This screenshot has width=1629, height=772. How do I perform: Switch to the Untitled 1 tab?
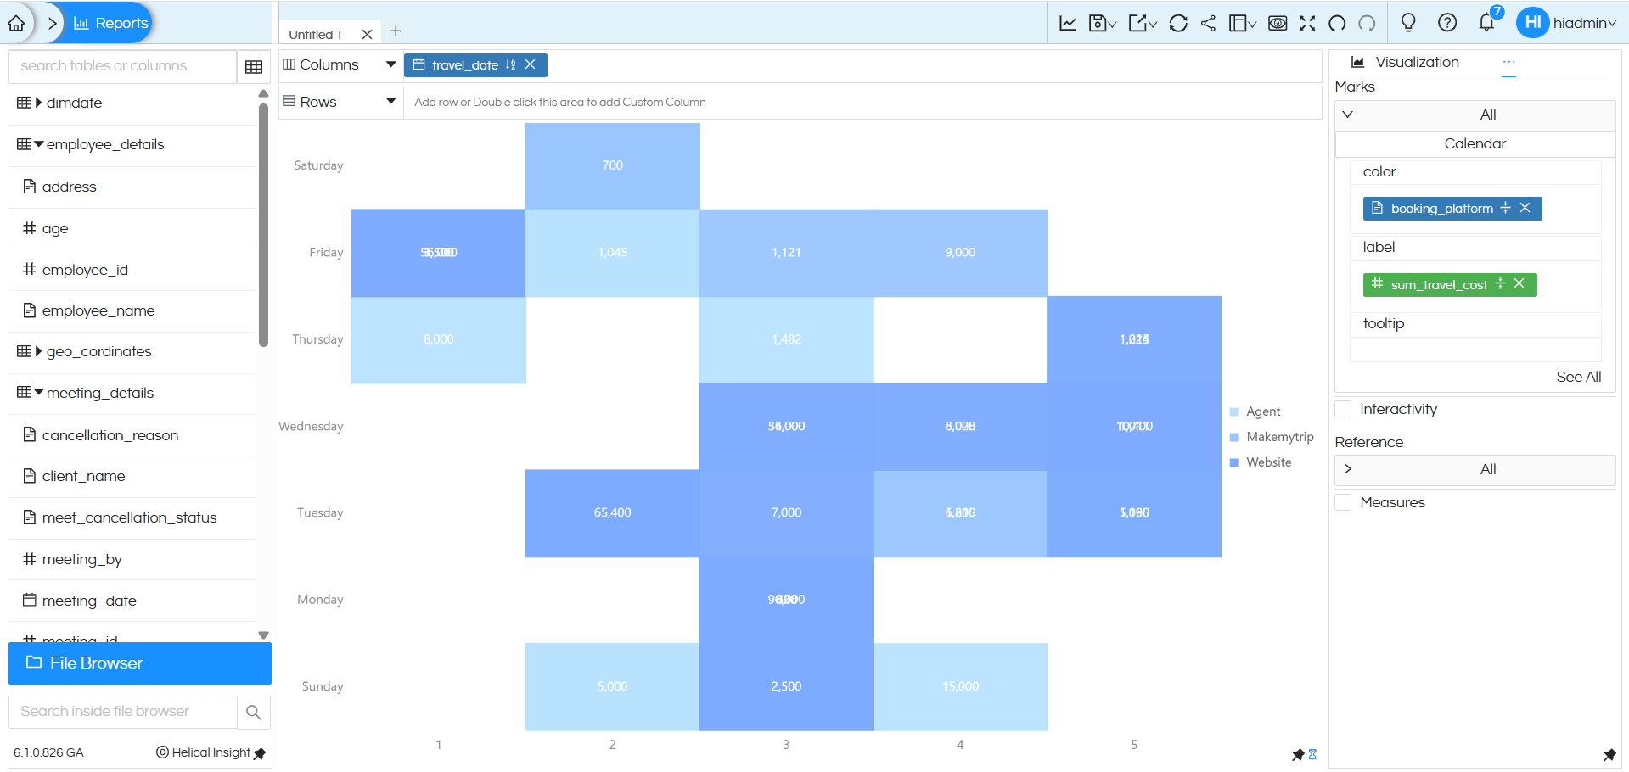(317, 34)
